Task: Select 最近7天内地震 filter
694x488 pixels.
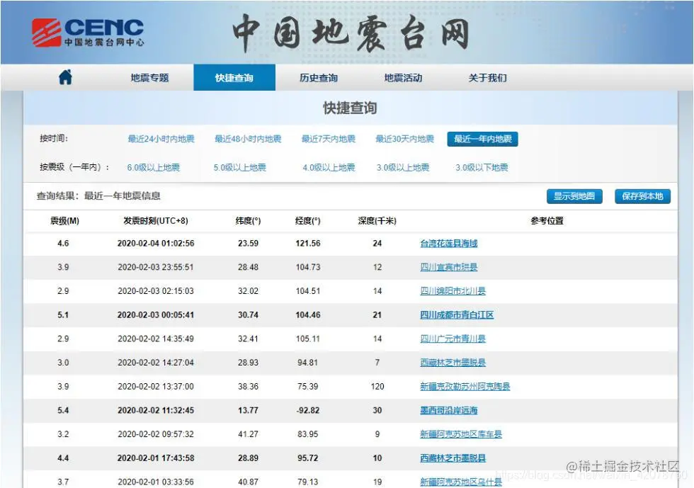Action: 330,139
